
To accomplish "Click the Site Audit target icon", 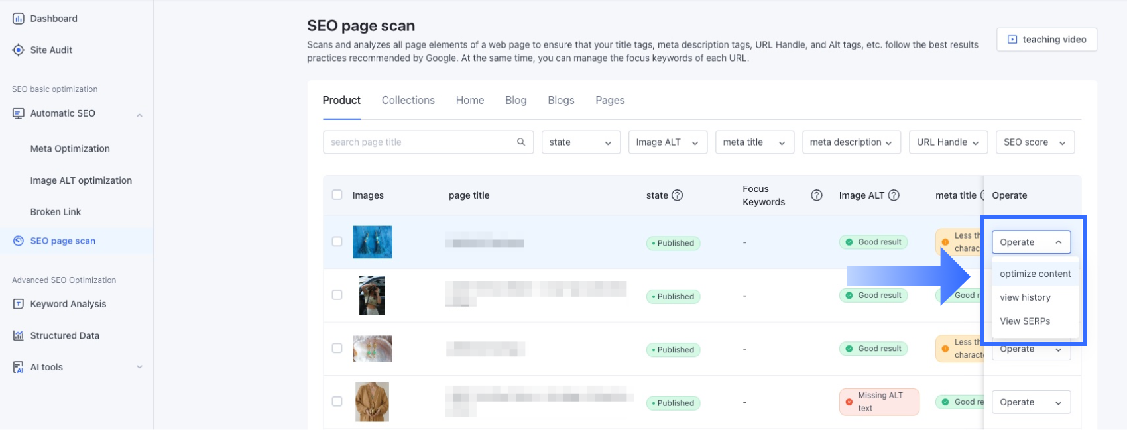I will tap(19, 50).
